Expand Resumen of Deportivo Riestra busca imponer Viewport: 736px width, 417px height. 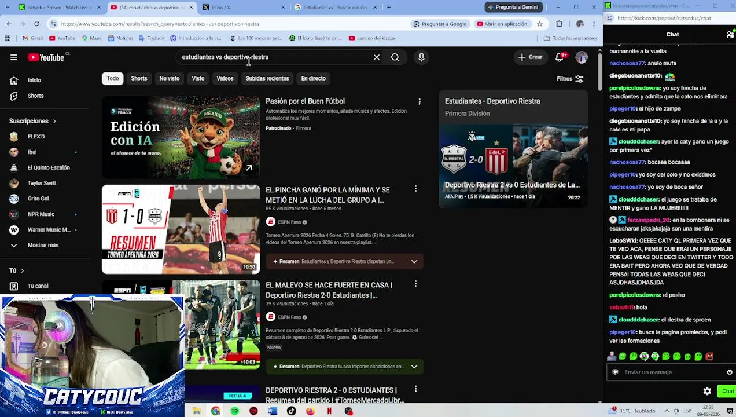[414, 367]
